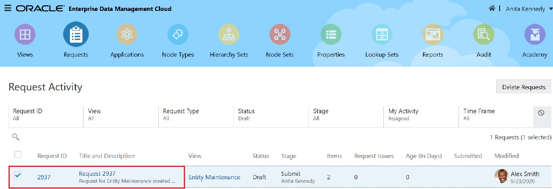Viewport: 553px width, 189px height.
Task: Sort by the Request Issues column header
Action: click(374, 156)
